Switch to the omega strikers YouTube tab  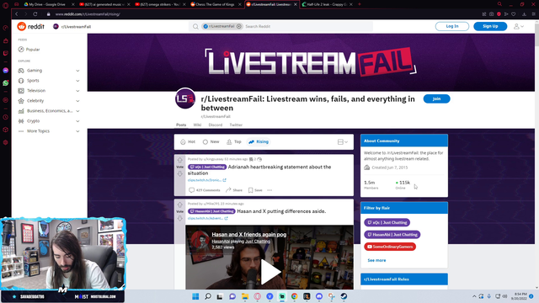(x=160, y=4)
